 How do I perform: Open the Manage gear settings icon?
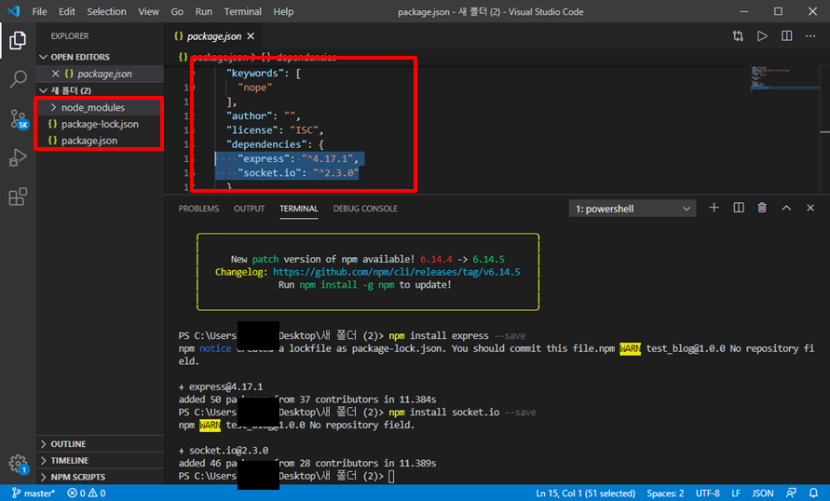pyautogui.click(x=18, y=464)
